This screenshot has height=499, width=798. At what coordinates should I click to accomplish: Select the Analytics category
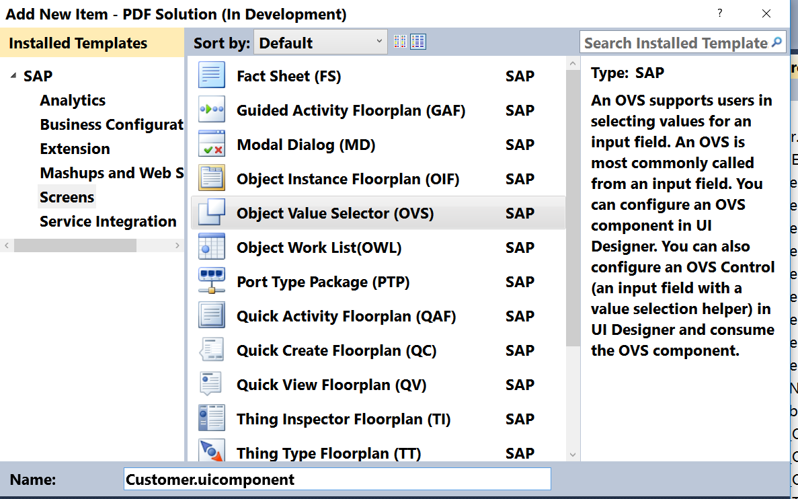click(73, 100)
